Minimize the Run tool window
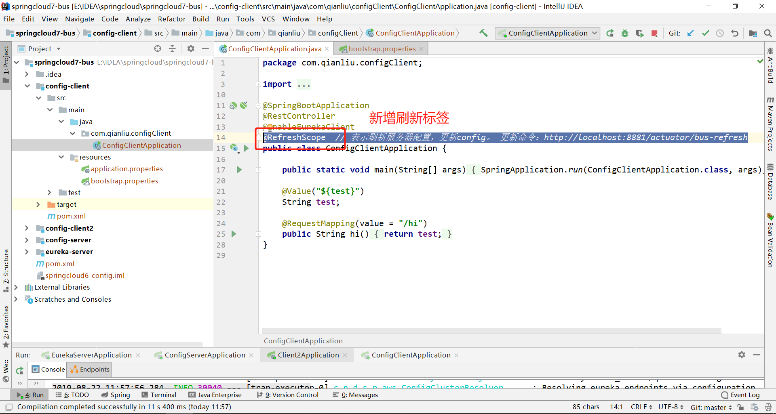Screen dimensions: 776x414 click(757, 355)
